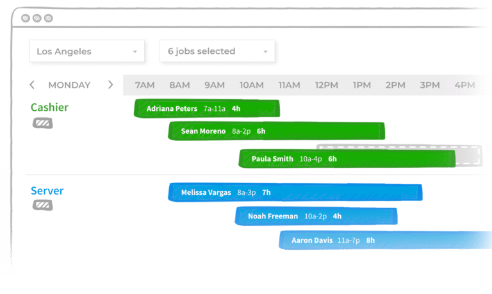
Task: Select the Cashier job heading
Action: click(49, 108)
